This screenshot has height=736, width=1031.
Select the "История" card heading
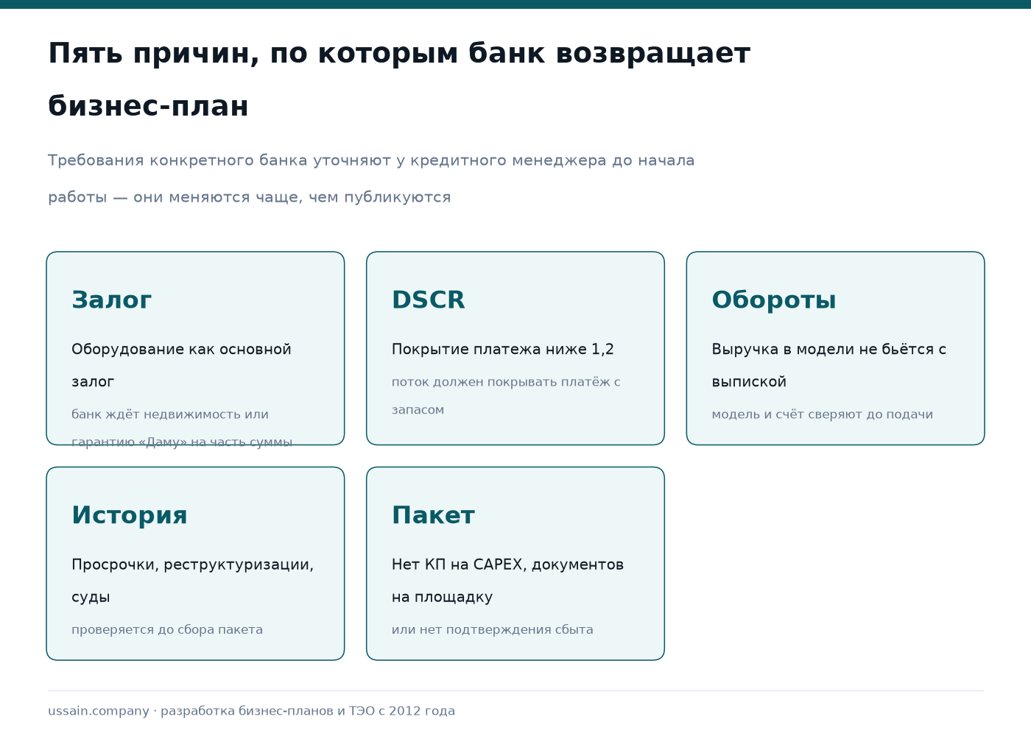pyautogui.click(x=130, y=515)
